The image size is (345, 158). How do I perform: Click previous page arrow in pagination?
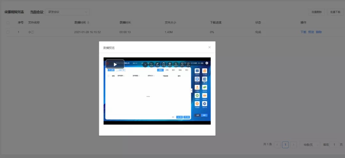[x=278, y=145]
